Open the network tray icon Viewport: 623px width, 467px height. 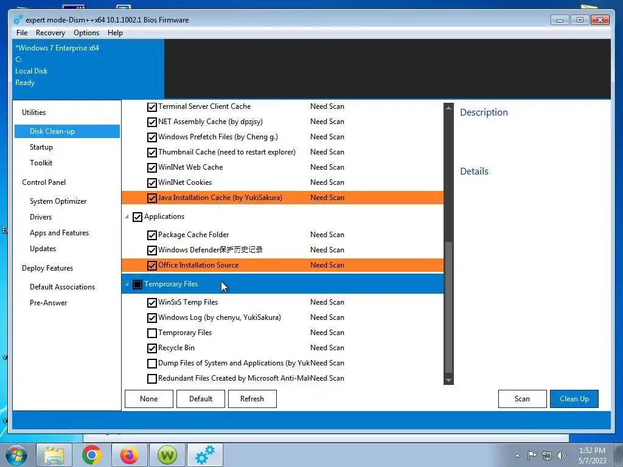[547, 455]
